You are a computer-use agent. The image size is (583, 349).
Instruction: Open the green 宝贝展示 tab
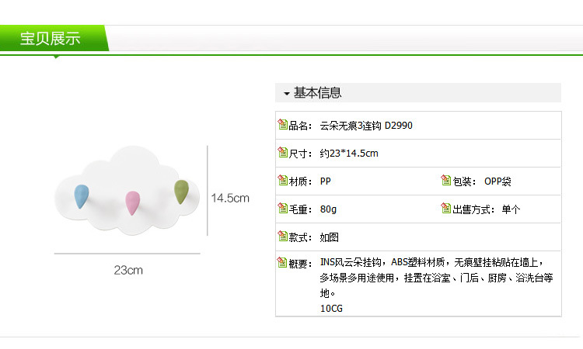click(51, 39)
